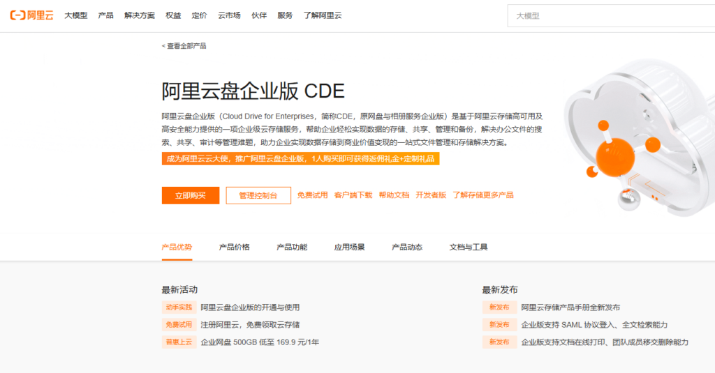Switch to the 产品动态 tab

coord(407,248)
